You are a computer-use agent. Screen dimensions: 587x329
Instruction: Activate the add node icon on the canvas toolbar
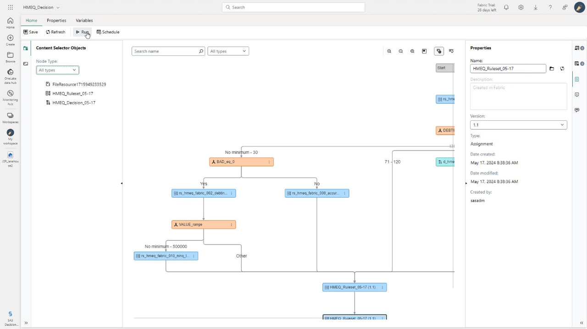pyautogui.click(x=439, y=51)
